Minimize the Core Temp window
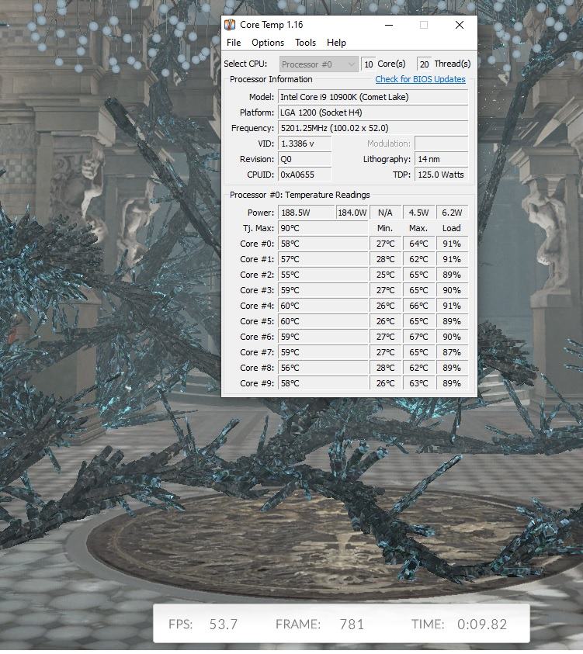 [389, 25]
